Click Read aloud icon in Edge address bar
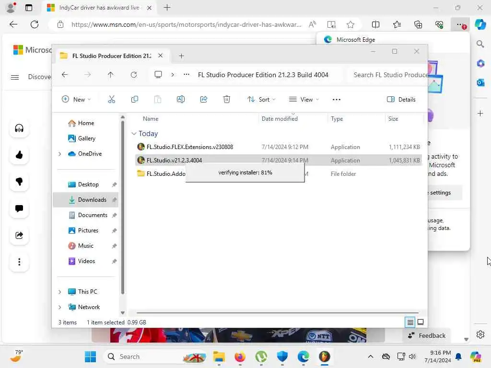491x368 pixels. (312, 24)
